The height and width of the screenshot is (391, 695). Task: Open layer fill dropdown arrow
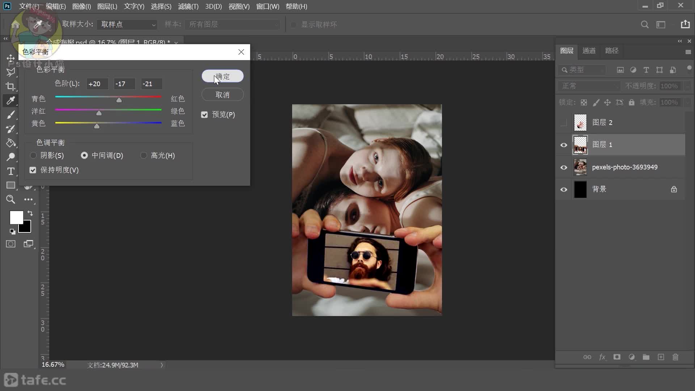pyautogui.click(x=687, y=102)
